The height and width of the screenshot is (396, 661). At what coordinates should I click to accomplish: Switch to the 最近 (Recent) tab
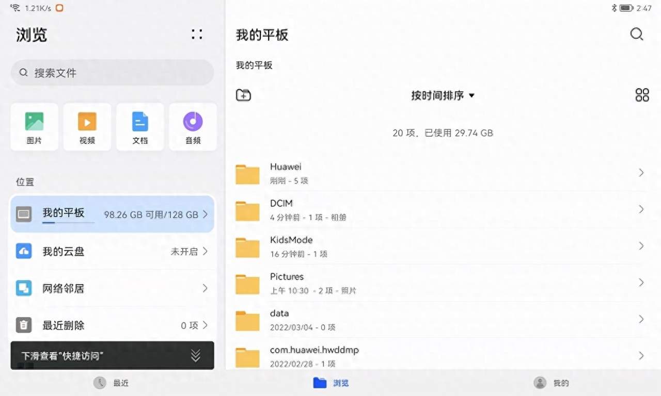pyautogui.click(x=111, y=383)
